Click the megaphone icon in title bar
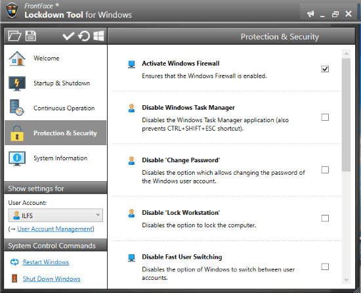Screen dimensions: 361x293 pos(311,14)
